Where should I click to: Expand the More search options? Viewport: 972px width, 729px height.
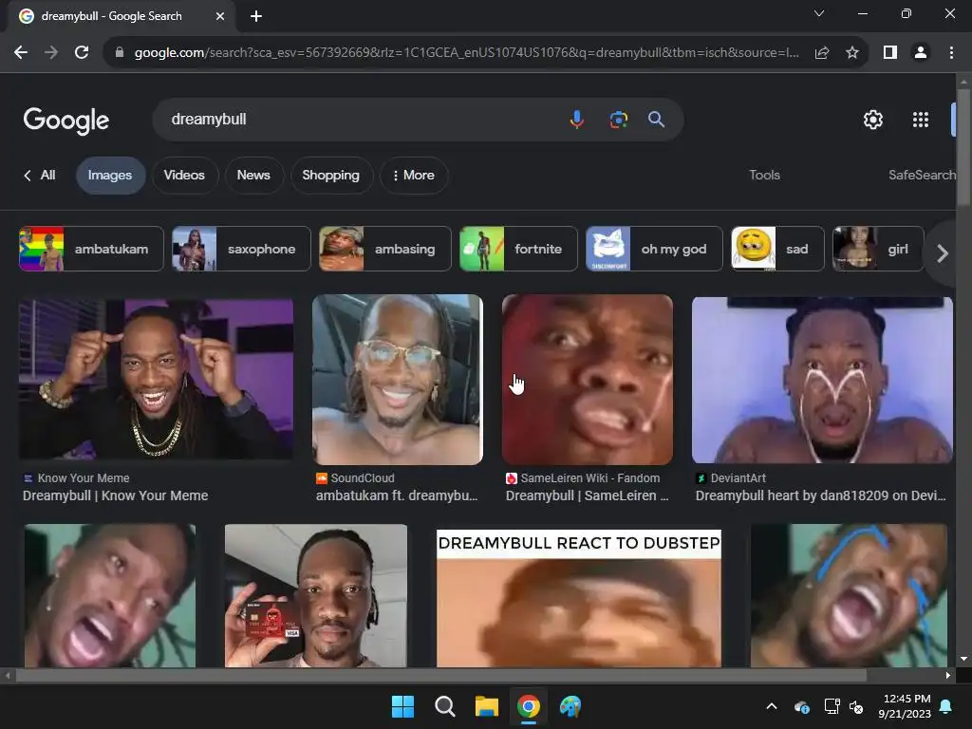coord(414,176)
